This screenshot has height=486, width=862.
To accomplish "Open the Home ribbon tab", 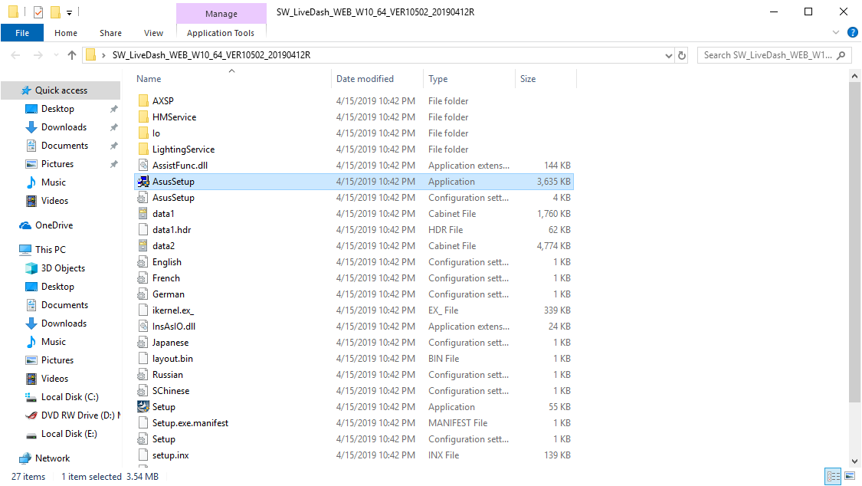I will (65, 33).
